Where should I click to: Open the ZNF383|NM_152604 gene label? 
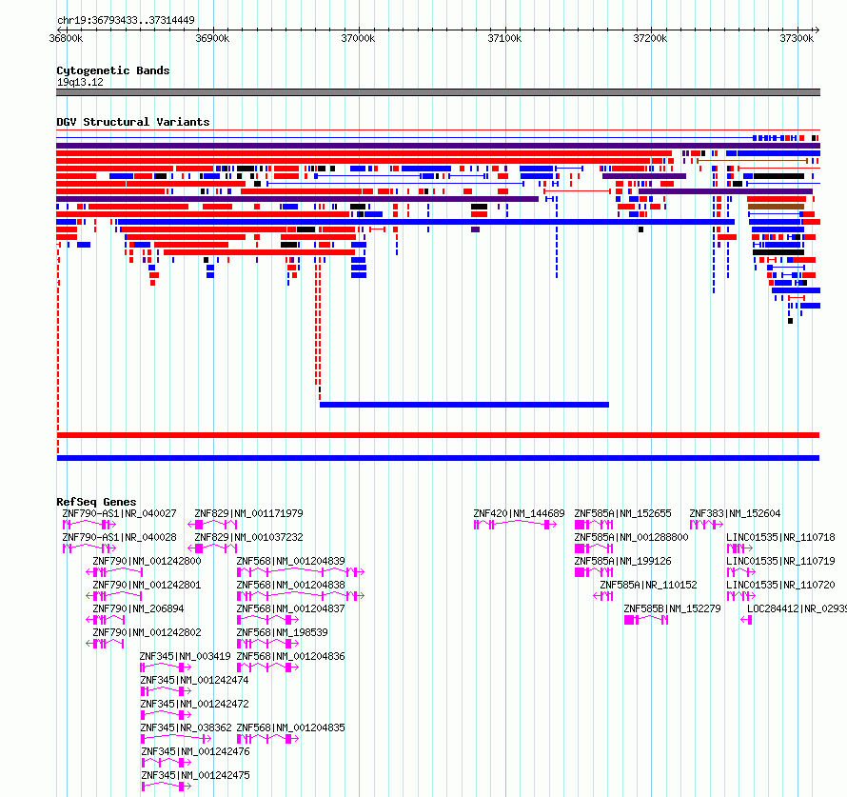click(736, 513)
